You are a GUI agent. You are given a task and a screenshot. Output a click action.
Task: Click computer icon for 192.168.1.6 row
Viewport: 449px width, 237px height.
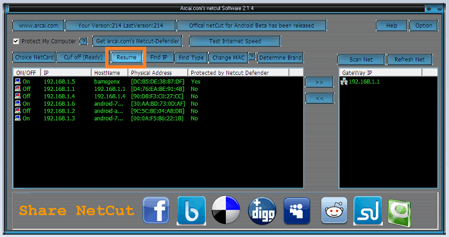18,104
